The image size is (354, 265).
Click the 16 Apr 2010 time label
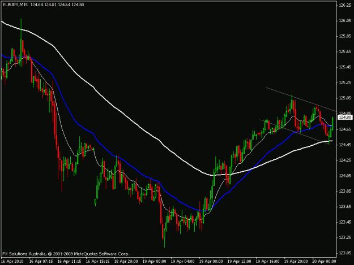pyautogui.click(x=12, y=262)
